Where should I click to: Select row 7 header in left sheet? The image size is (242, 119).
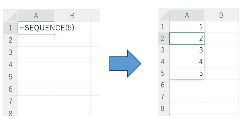tap(10, 101)
